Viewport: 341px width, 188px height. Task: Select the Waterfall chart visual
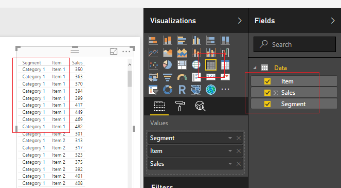click(225, 53)
